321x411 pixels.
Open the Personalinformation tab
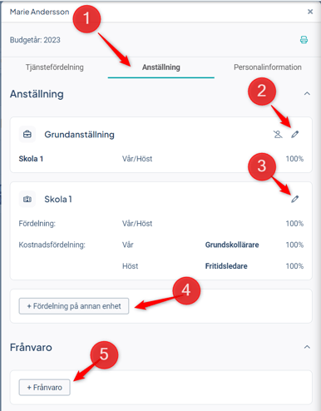268,67
